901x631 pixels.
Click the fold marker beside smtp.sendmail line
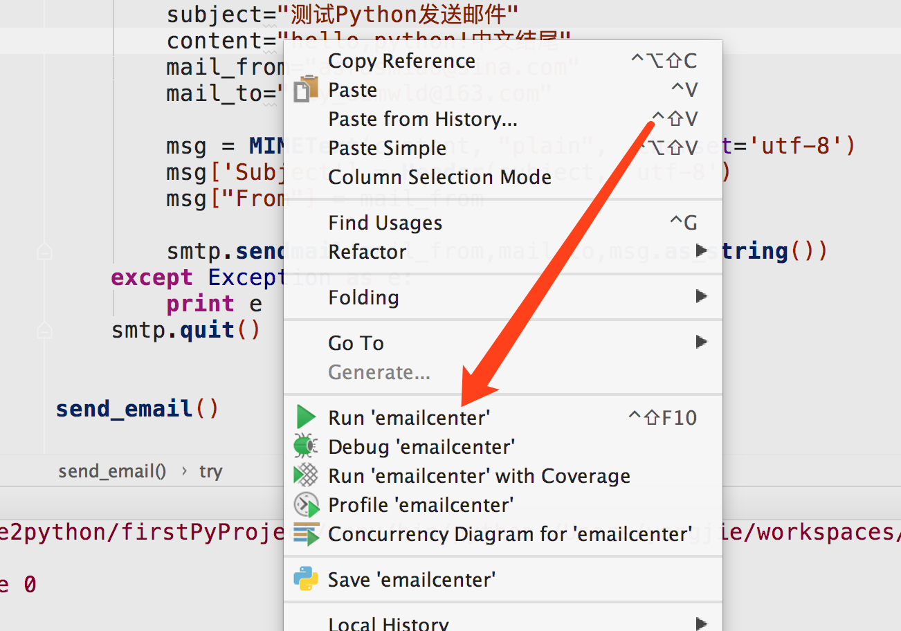(x=44, y=251)
